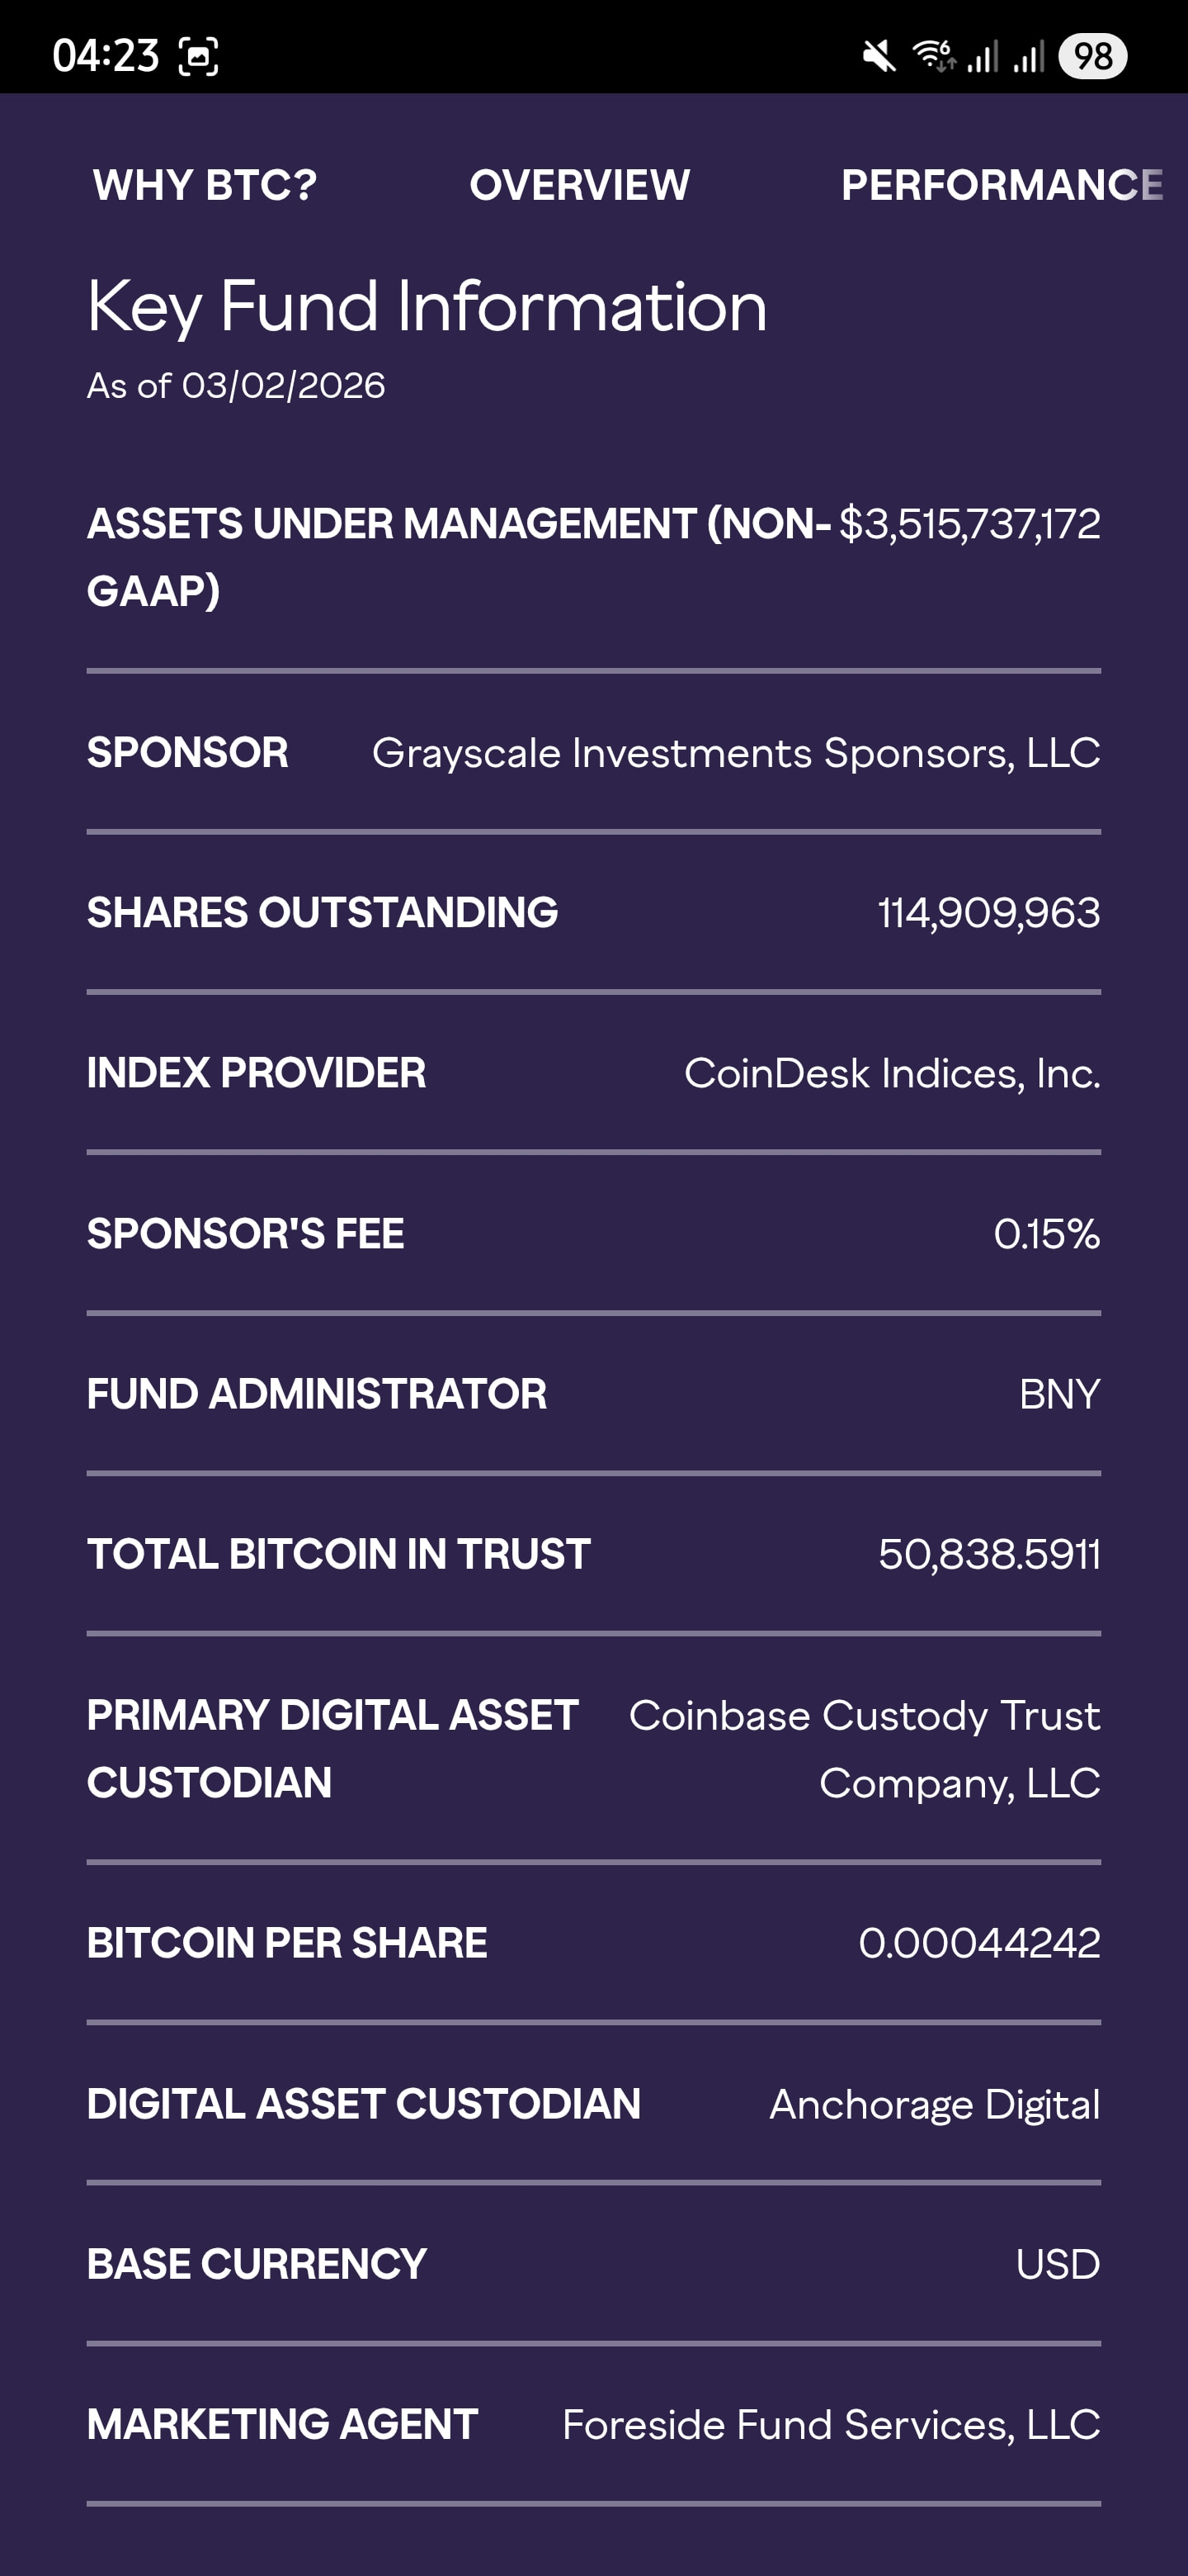Tap Coinbase Custody Trust Company custodian name

tap(865, 1748)
